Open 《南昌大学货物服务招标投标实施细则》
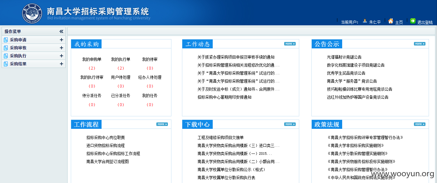 (361, 162)
